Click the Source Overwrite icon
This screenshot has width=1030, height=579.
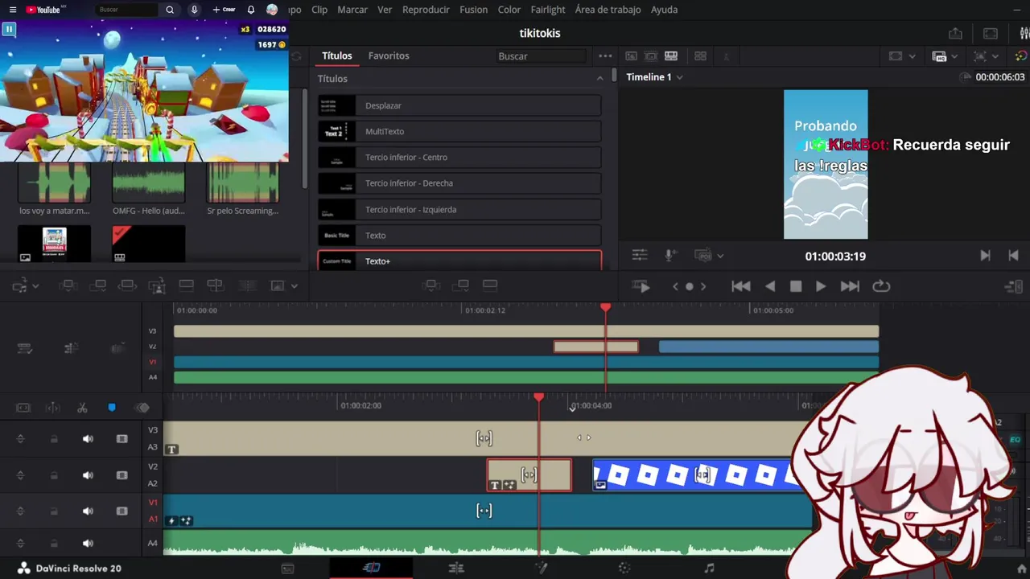[x=215, y=285]
